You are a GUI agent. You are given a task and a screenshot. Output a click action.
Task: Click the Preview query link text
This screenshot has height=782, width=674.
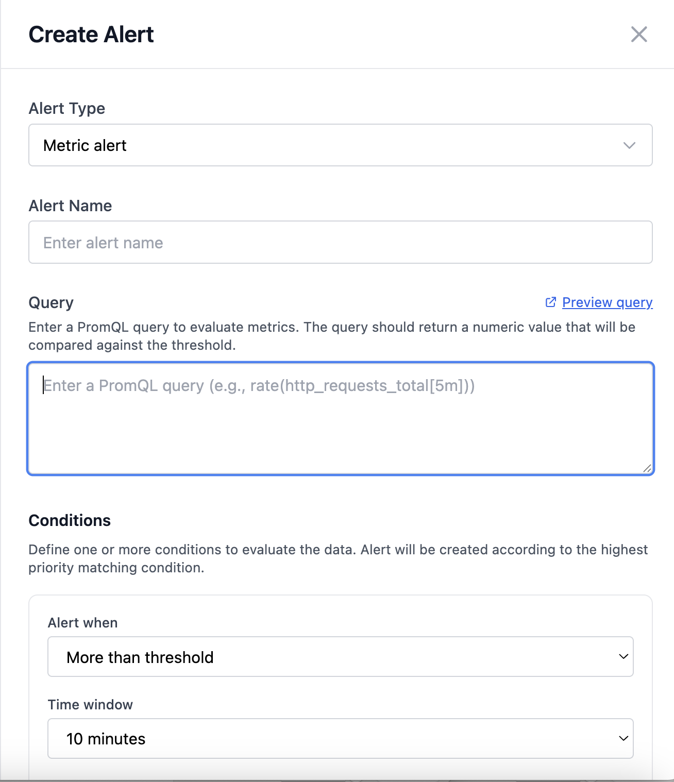click(606, 302)
